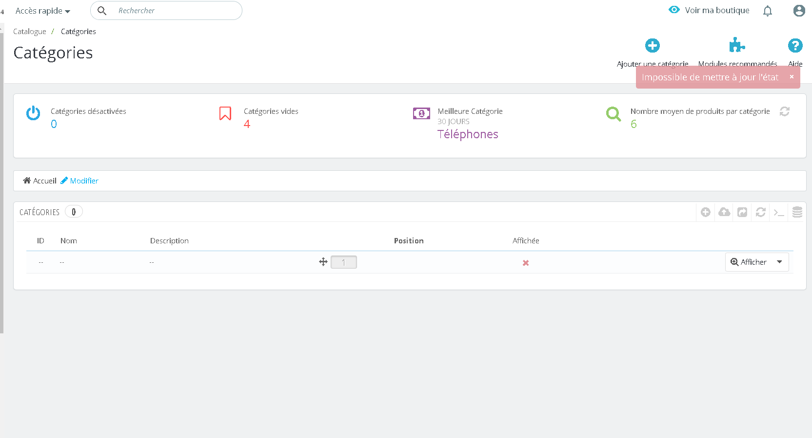This screenshot has height=438, width=812.
Task: Open the Aide help icon
Action: 795,46
